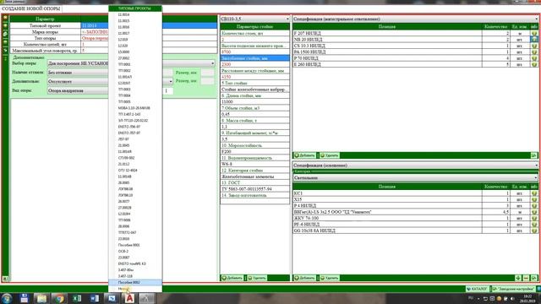The width and height of the screenshot is (541, 304).
Task: Open info icon for PA 1500 НИЛЕД row
Action: (x=534, y=52)
